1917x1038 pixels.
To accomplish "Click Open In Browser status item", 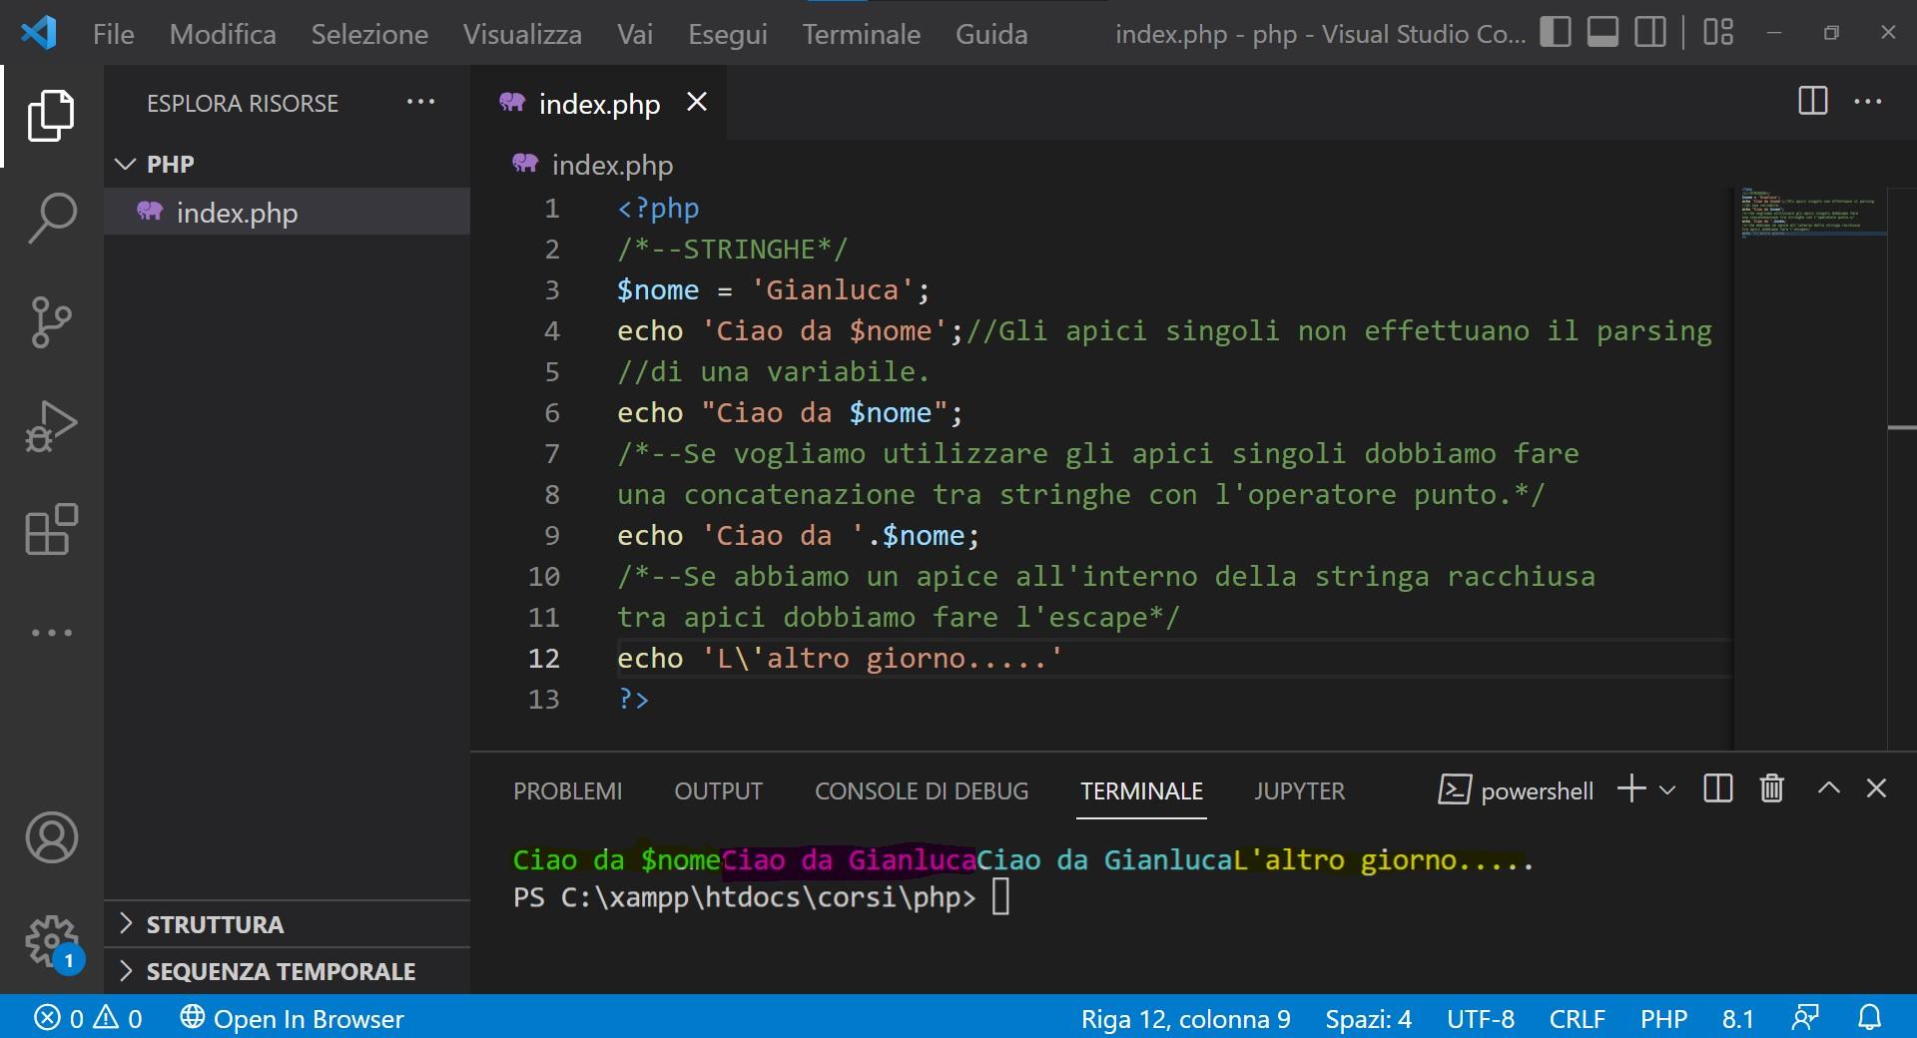I will pos(292,1018).
